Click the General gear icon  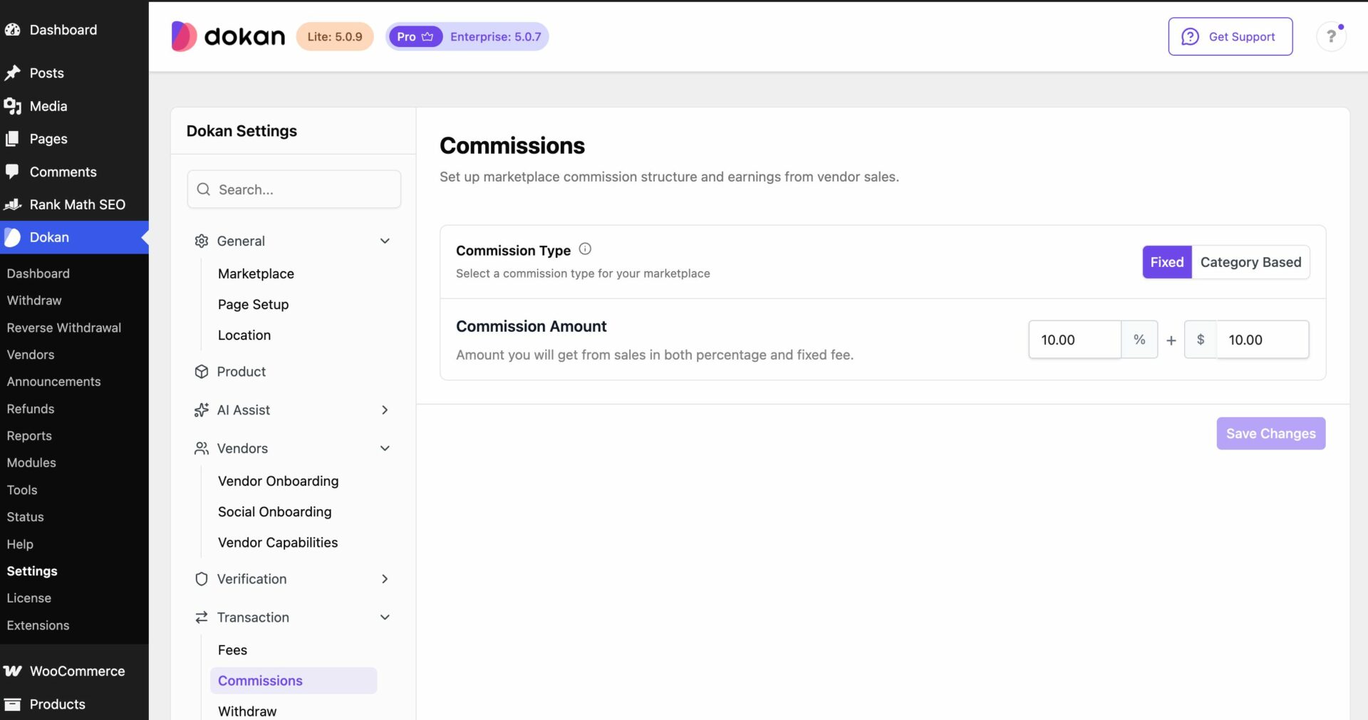202,241
